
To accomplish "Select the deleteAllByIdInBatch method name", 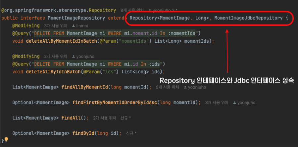I will (53, 72).
